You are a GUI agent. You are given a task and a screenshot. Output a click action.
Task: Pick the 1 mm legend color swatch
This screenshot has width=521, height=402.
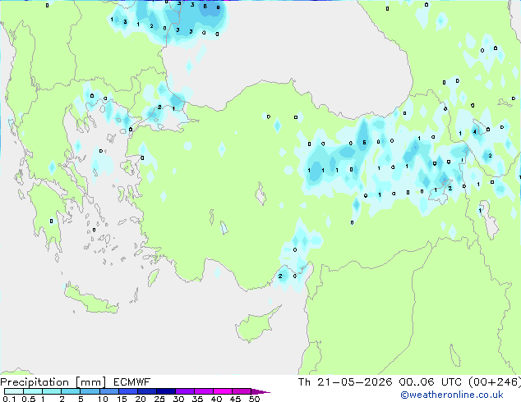click(x=52, y=391)
